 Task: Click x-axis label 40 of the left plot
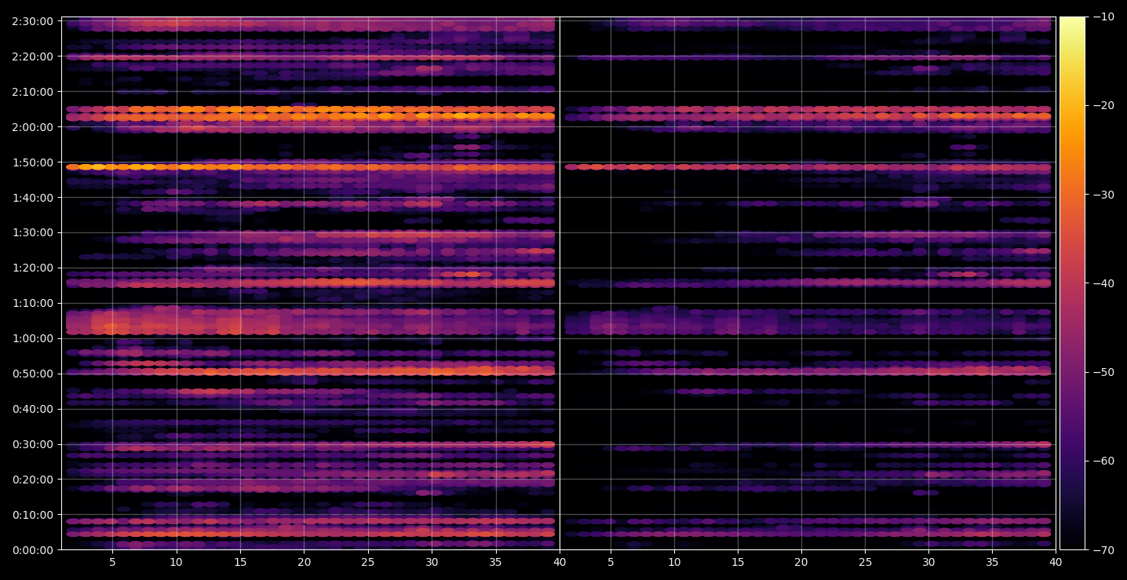pos(560,562)
